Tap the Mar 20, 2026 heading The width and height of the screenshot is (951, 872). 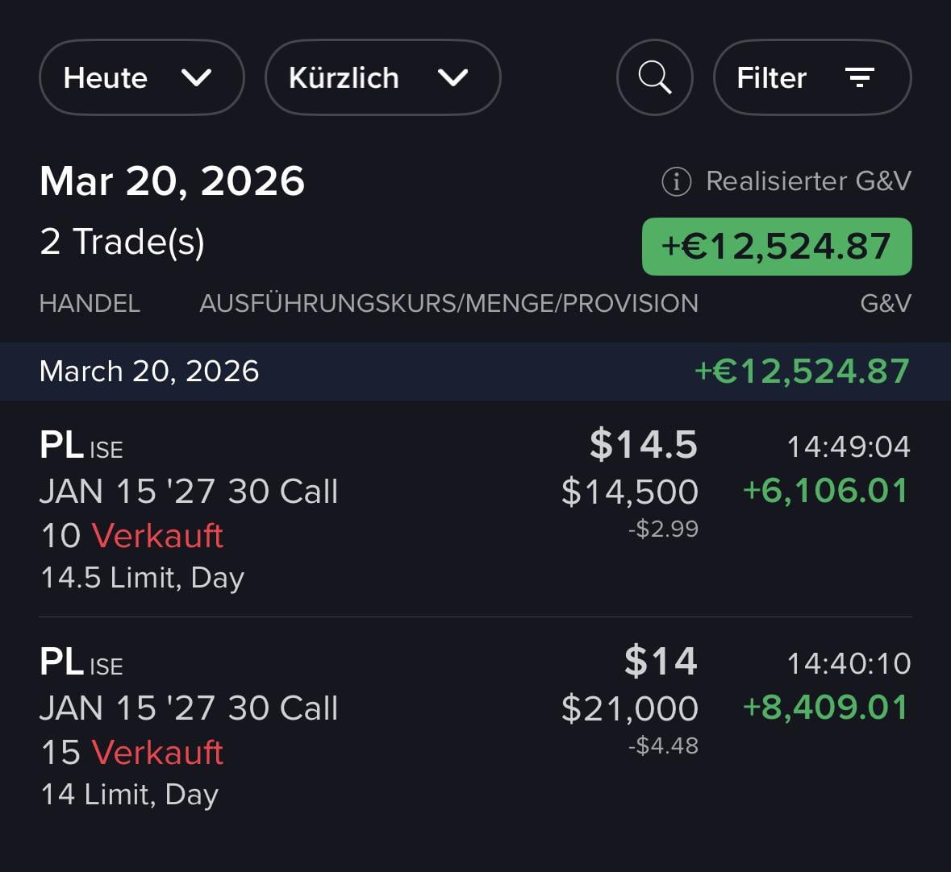point(172,181)
